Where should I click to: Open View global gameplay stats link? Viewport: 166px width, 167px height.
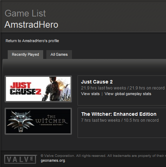128,94
